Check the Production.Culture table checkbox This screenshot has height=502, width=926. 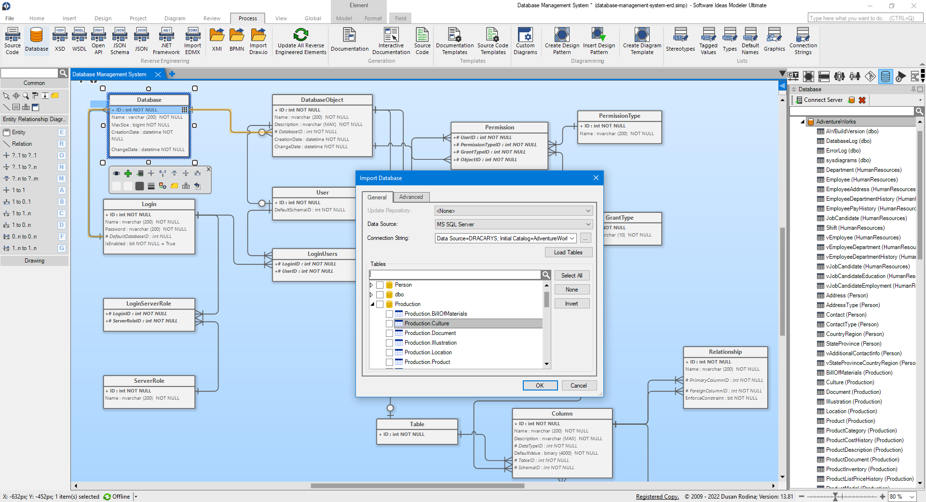389,323
